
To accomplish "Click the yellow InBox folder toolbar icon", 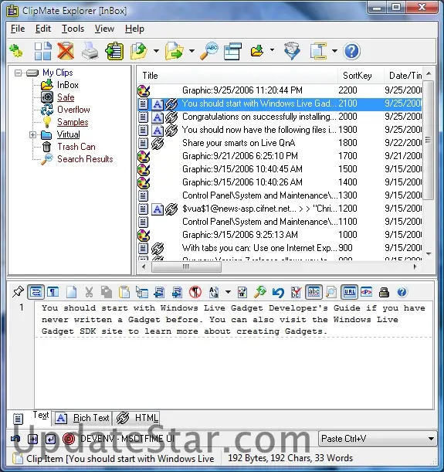I will coord(257,50).
